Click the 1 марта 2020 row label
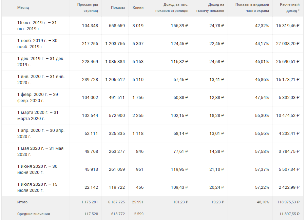 pyautogui.click(x=38, y=115)
